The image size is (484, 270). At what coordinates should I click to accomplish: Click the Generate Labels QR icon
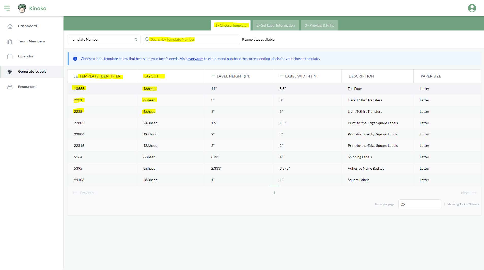(10, 72)
